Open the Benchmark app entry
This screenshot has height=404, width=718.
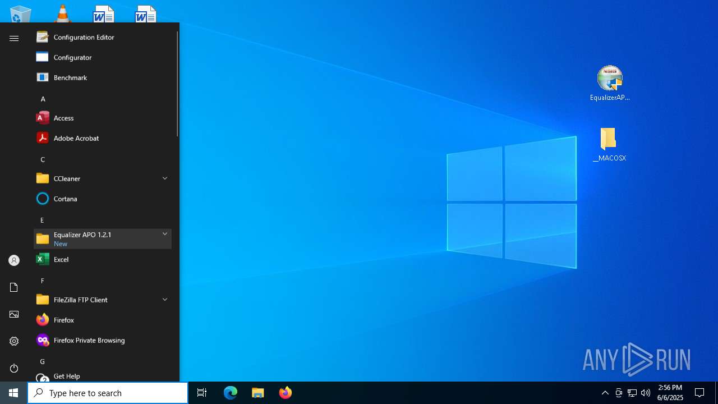click(103, 77)
